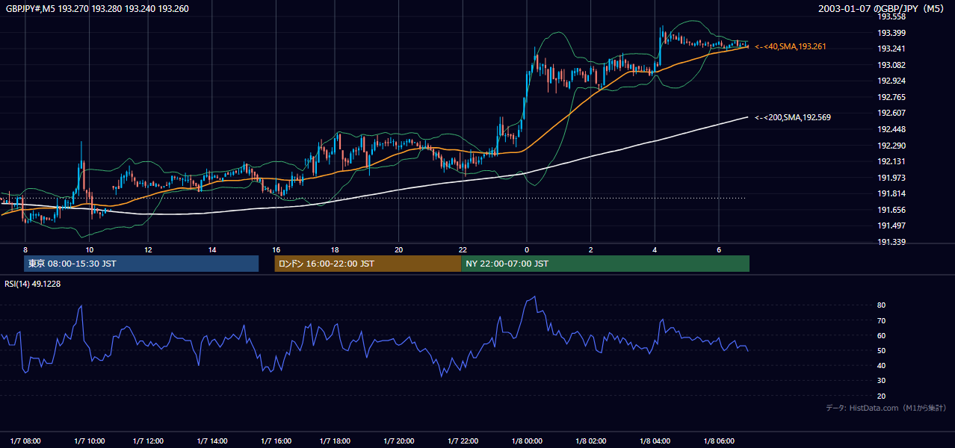Click price axis value 193.241
This screenshot has width=955, height=448.
pos(891,49)
